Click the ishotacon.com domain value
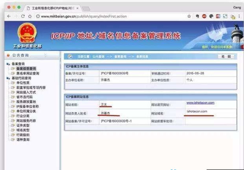 197,111
